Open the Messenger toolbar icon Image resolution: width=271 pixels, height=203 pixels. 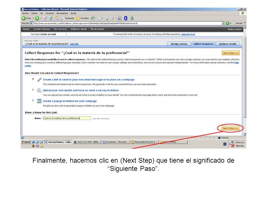click(x=132, y=18)
